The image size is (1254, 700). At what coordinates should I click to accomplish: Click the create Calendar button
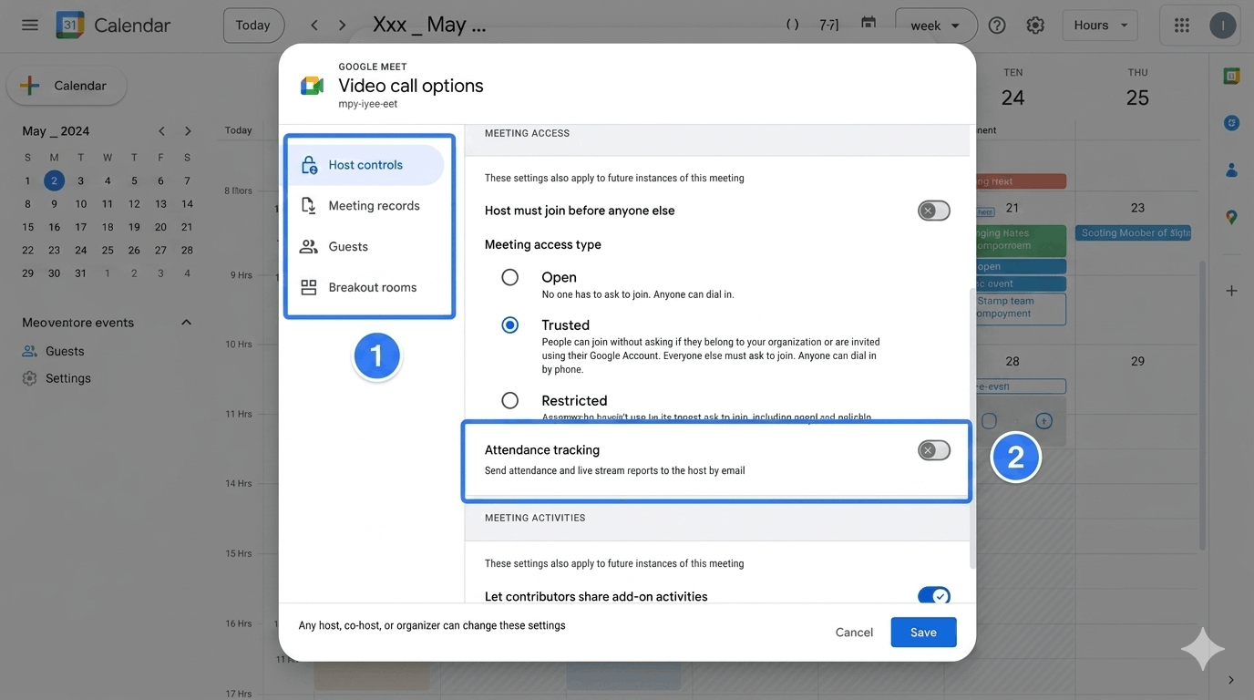(x=67, y=86)
